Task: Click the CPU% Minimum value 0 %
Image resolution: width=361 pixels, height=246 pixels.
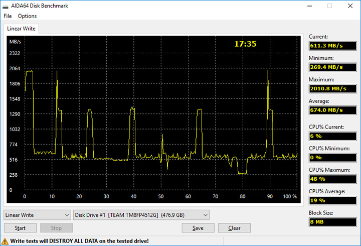Action: pyautogui.click(x=333, y=158)
